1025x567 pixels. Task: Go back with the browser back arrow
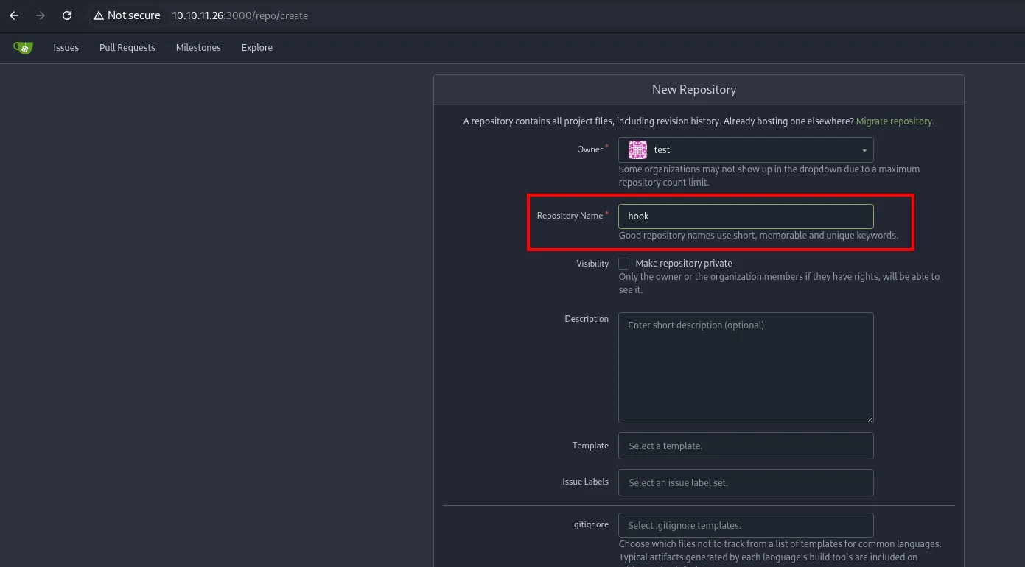coord(14,15)
